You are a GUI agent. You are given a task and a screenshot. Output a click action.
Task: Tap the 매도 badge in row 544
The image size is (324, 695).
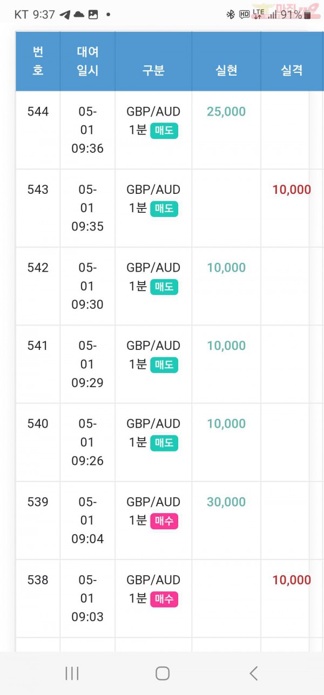click(x=164, y=131)
